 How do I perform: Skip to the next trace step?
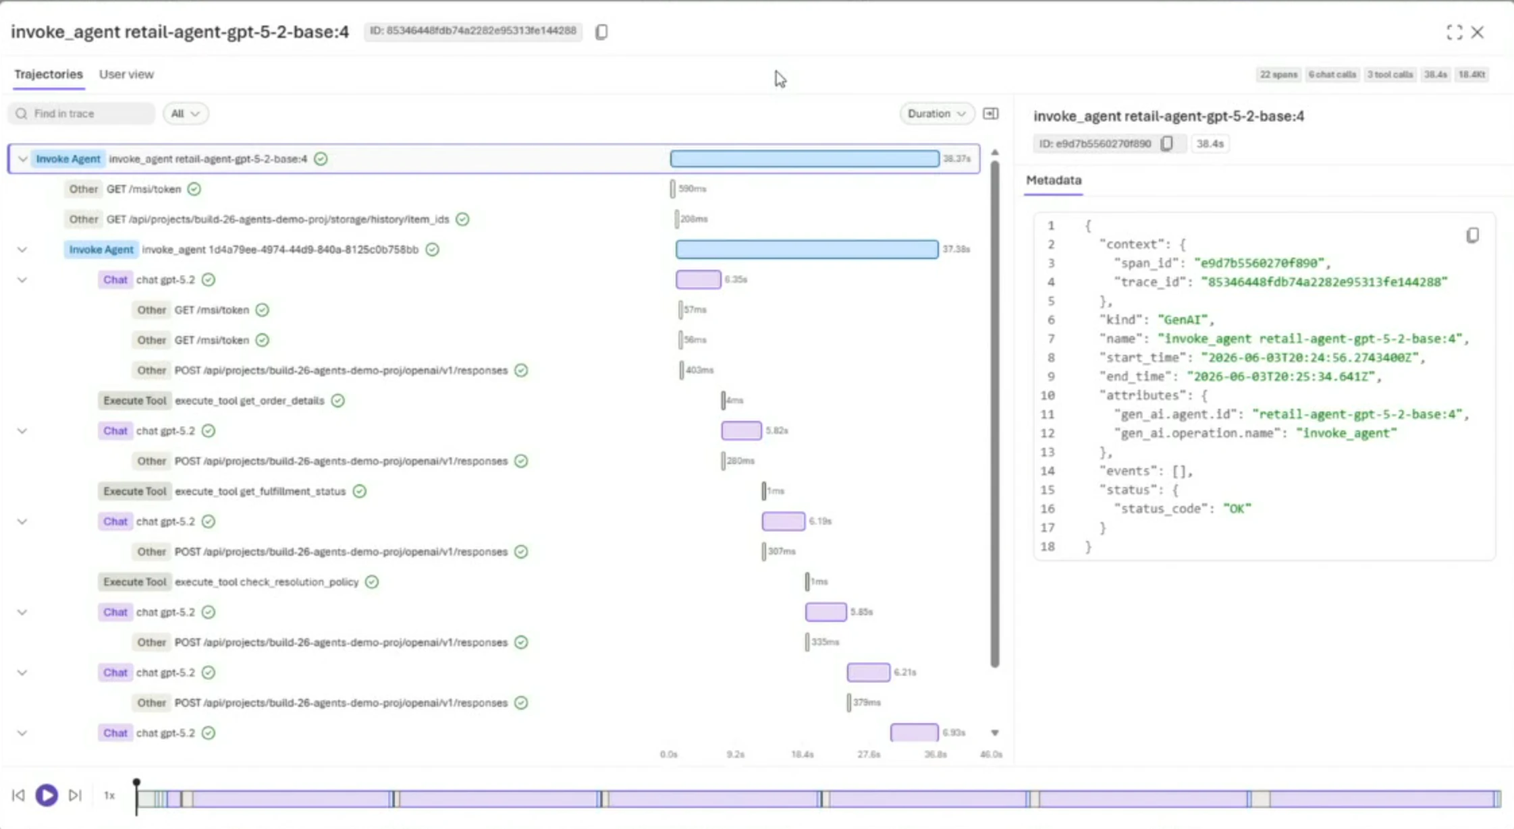[x=75, y=795]
